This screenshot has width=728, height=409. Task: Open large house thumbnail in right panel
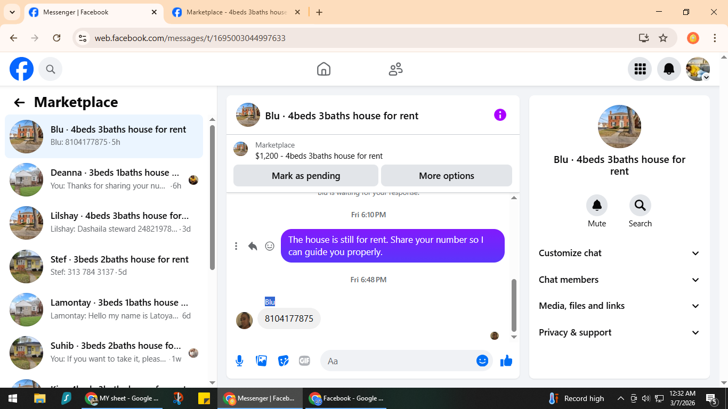click(619, 127)
